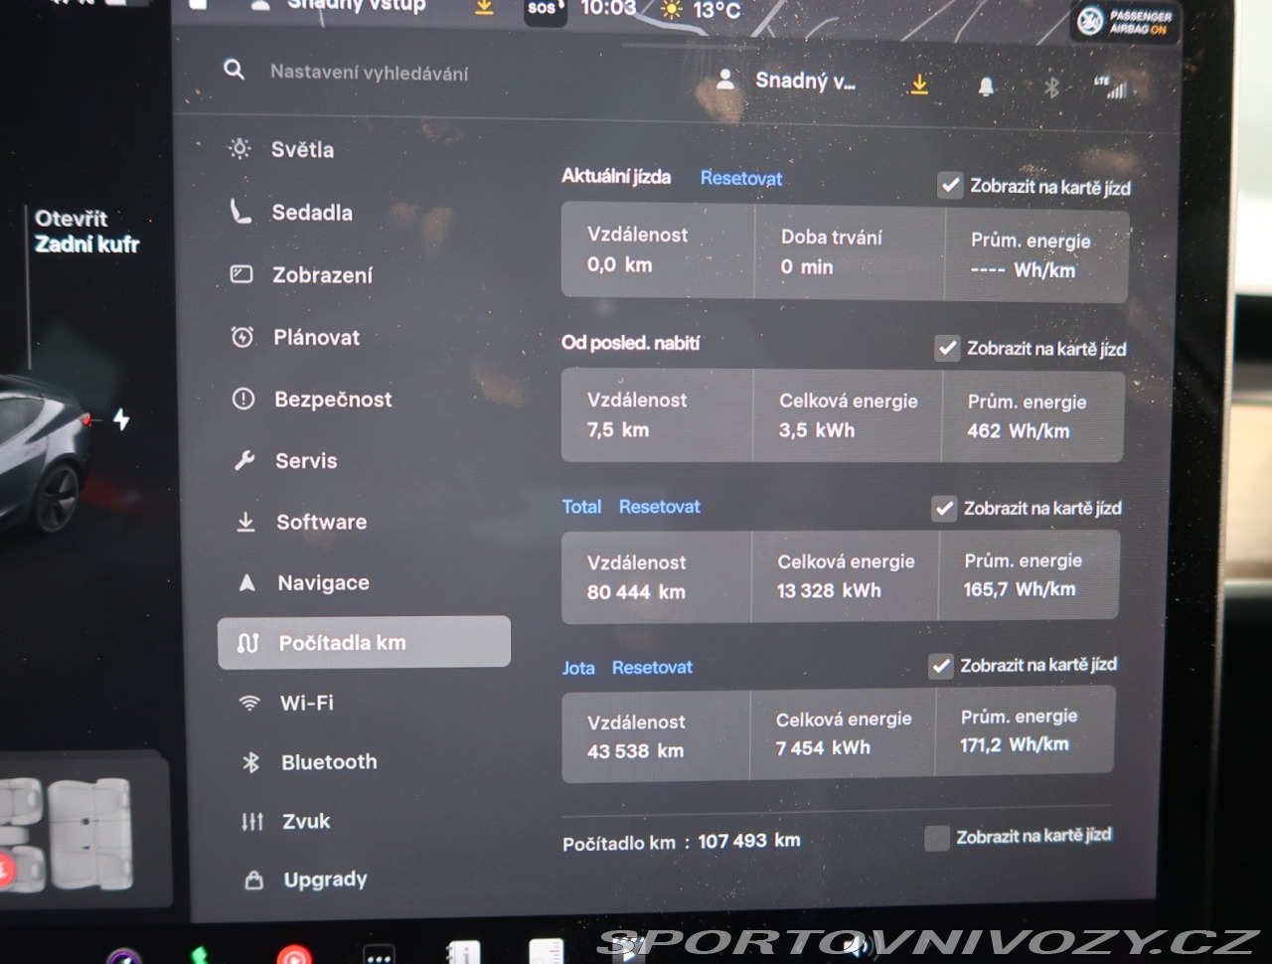Image resolution: width=1272 pixels, height=964 pixels.
Task: Tap the Bluetooth status icon in header
Action: [x=1051, y=87]
